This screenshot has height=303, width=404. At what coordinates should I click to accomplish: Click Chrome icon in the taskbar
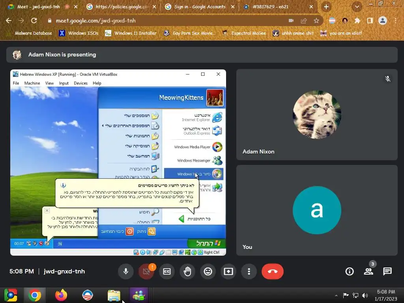pyautogui.click(x=35, y=295)
